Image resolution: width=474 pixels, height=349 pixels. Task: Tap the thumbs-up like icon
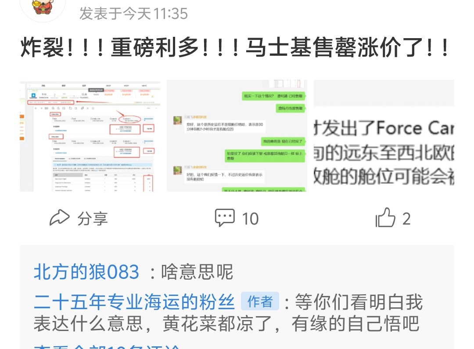point(385,217)
